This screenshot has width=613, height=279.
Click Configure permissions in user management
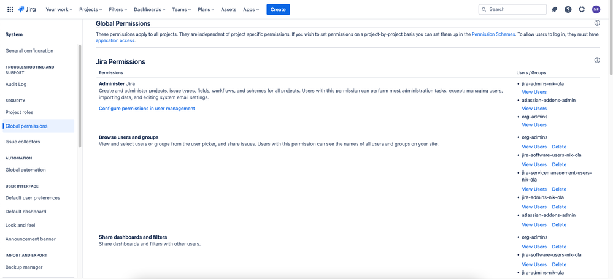147,109
